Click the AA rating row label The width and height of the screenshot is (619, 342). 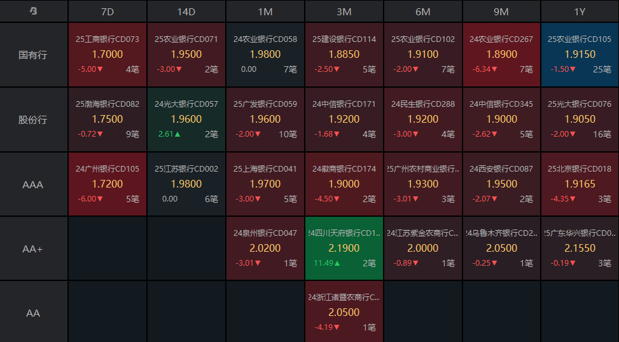[34, 313]
